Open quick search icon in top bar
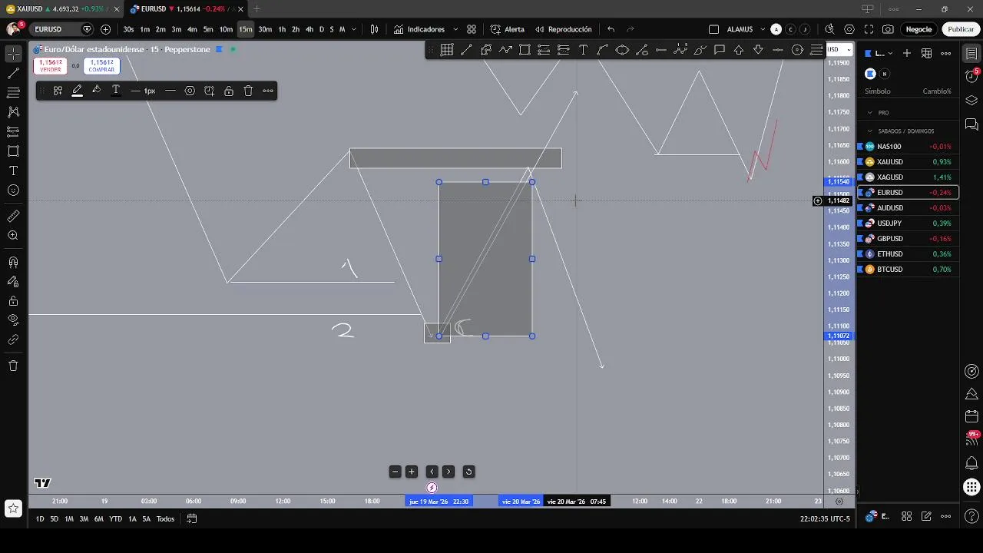Viewport: 983px width, 553px height. [829, 29]
